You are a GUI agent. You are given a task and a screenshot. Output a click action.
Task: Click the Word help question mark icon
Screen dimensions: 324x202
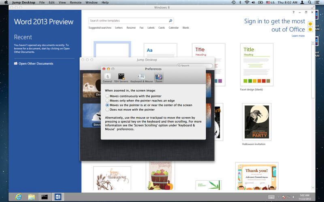point(293,13)
